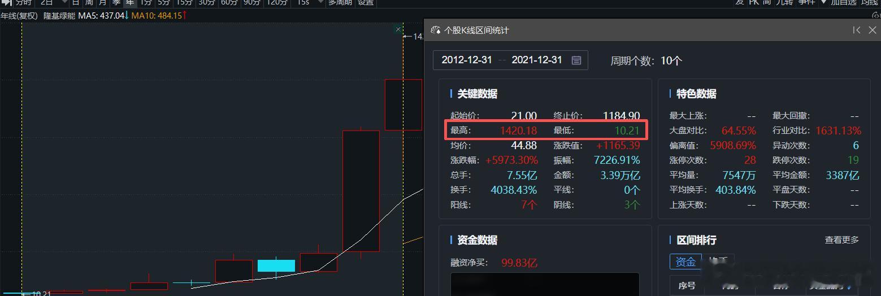881x296 pixels.
Task: Open the 设置 settings in chart toolbar
Action: (366, 2)
